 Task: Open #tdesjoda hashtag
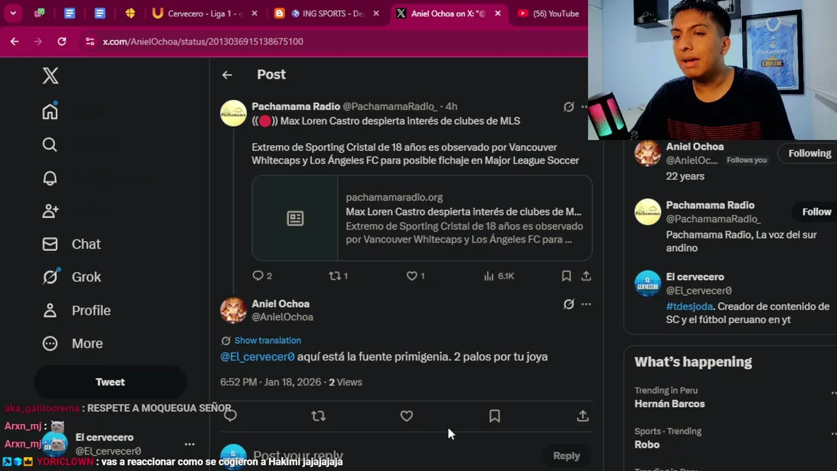tap(689, 306)
